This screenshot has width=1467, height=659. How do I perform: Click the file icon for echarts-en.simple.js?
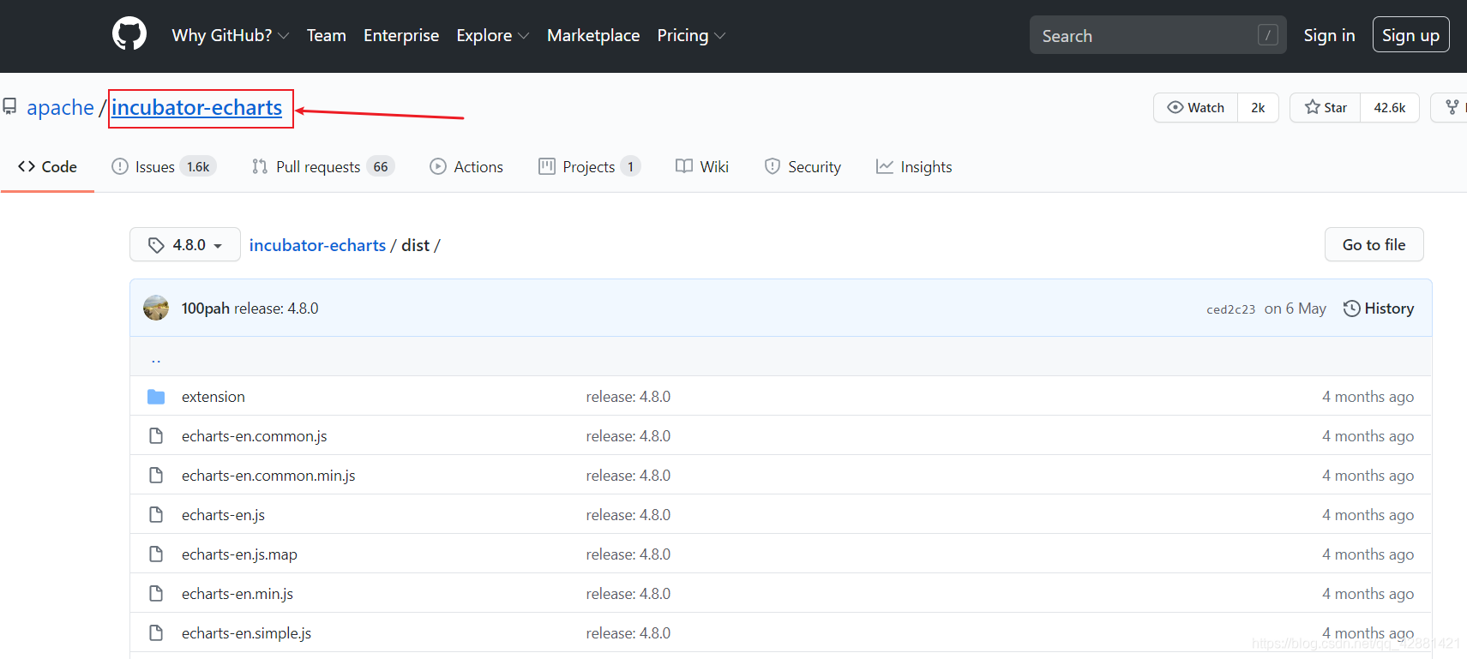(156, 633)
